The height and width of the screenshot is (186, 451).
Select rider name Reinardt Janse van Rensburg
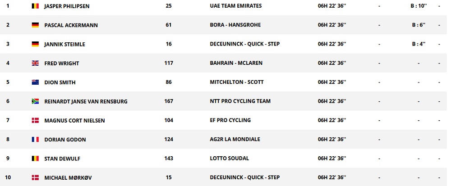[86, 102]
